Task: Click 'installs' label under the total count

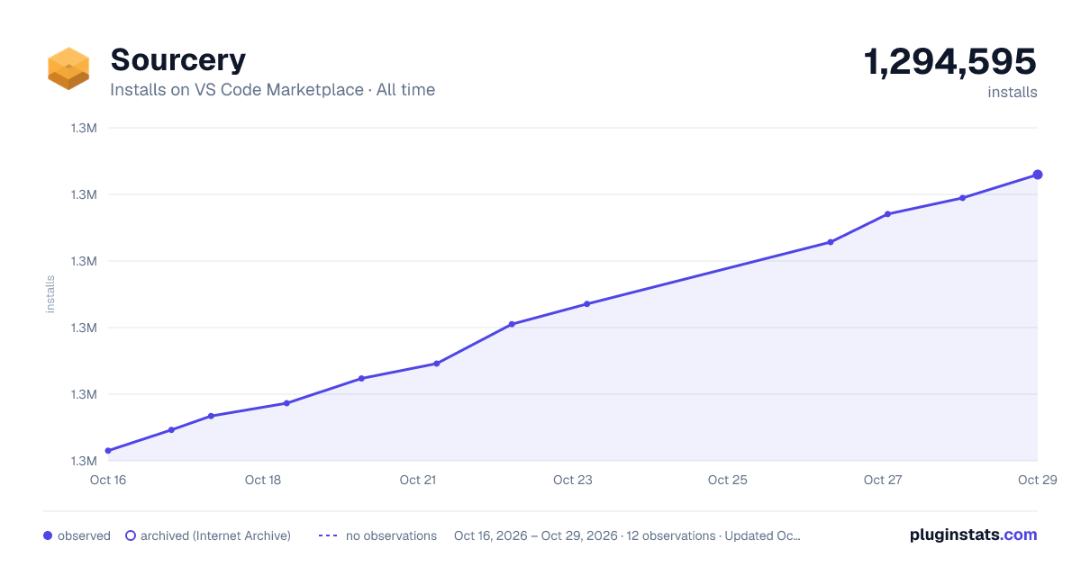Action: pos(1013,92)
